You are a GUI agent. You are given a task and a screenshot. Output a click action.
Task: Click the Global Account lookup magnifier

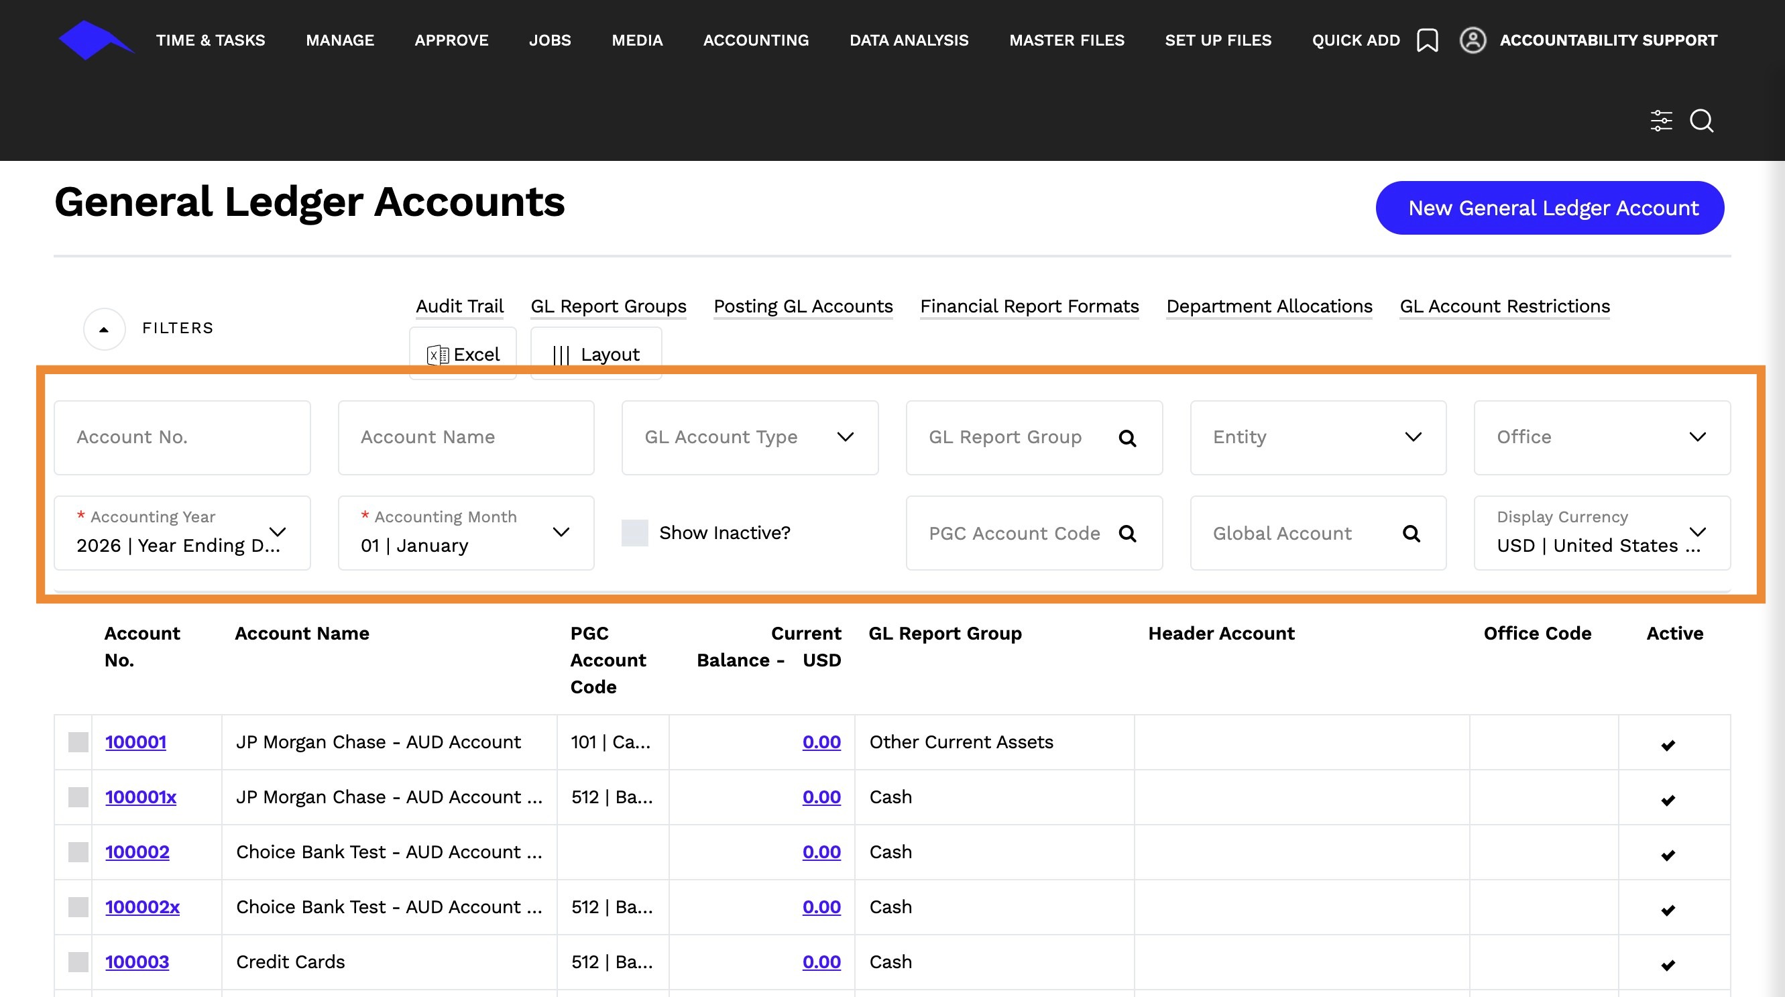[1412, 534]
